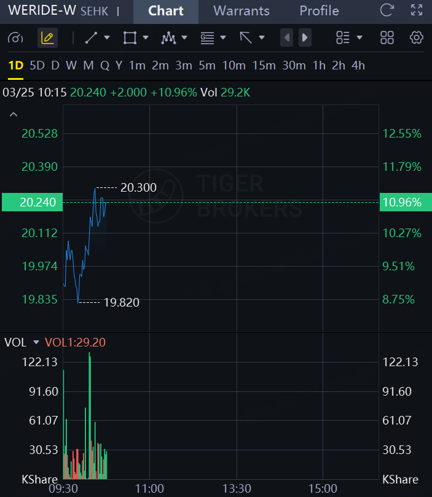This screenshot has height=497, width=432.
Task: Switch to the Profile tab
Action: tap(319, 11)
